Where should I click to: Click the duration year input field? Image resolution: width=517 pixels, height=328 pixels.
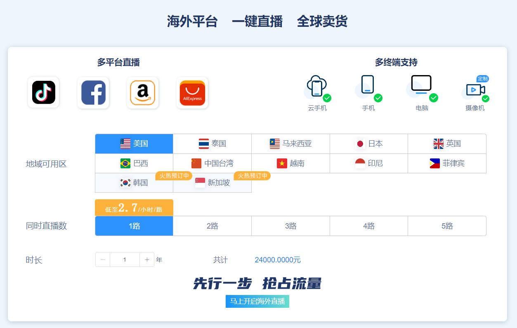[x=125, y=260]
